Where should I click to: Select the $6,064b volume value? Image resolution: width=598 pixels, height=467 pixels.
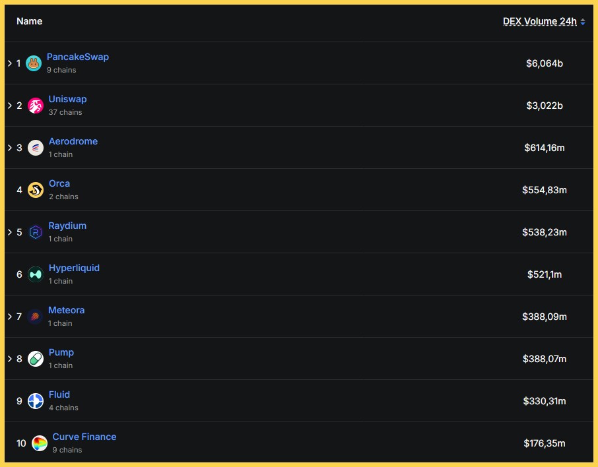(x=545, y=63)
